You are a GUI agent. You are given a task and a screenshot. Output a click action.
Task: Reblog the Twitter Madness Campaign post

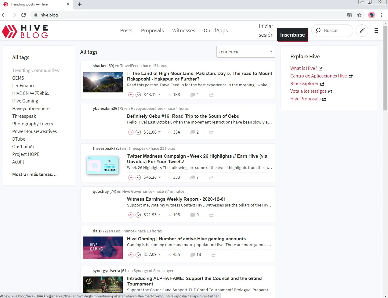(211, 178)
